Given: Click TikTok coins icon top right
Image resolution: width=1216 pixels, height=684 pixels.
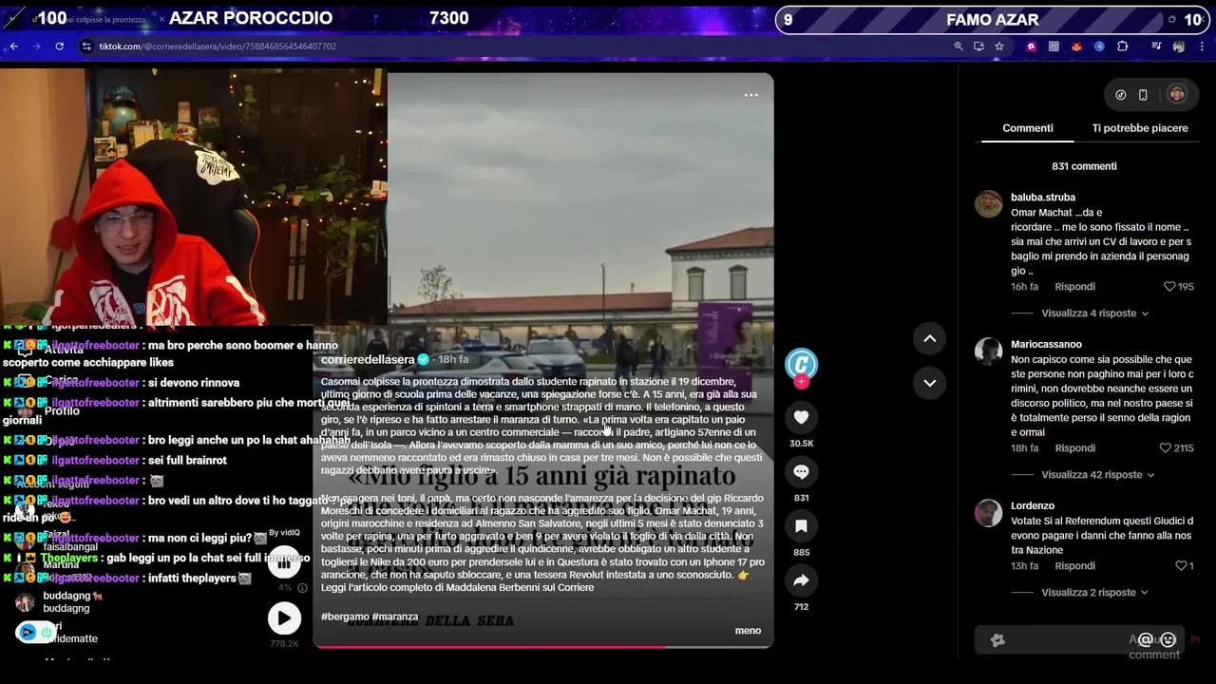Looking at the screenshot, I should click(x=1121, y=94).
